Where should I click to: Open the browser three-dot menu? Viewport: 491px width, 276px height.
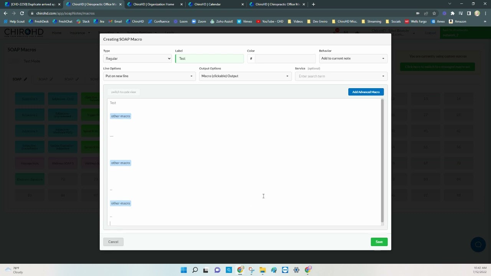coord(486,13)
